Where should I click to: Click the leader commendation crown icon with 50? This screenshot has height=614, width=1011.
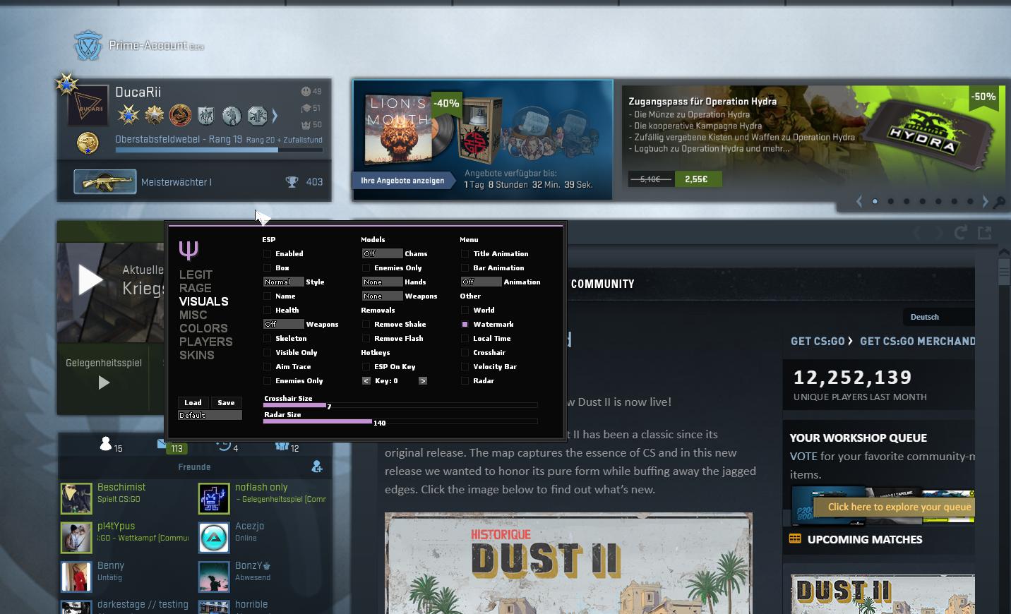tap(306, 125)
